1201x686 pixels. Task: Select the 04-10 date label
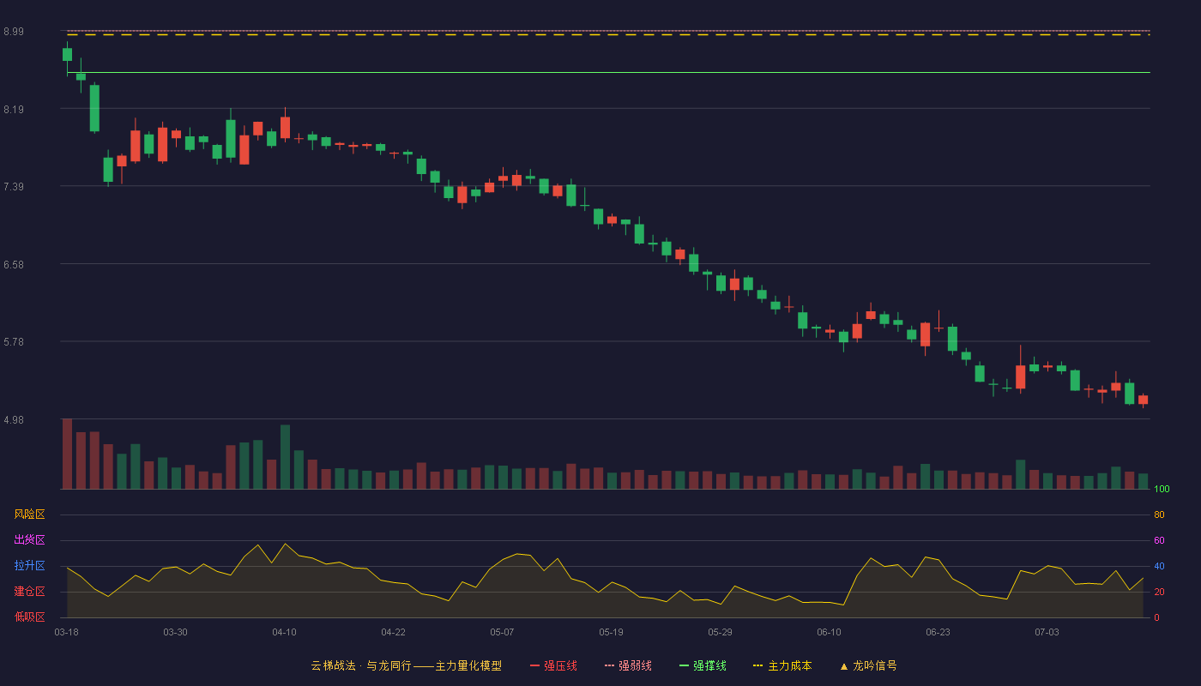[x=284, y=632]
